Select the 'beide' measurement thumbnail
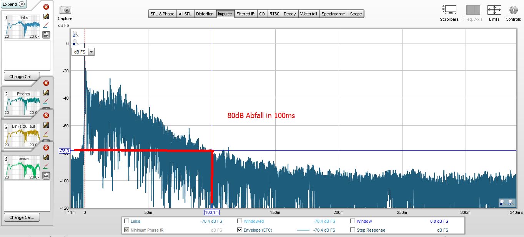 pos(22,167)
